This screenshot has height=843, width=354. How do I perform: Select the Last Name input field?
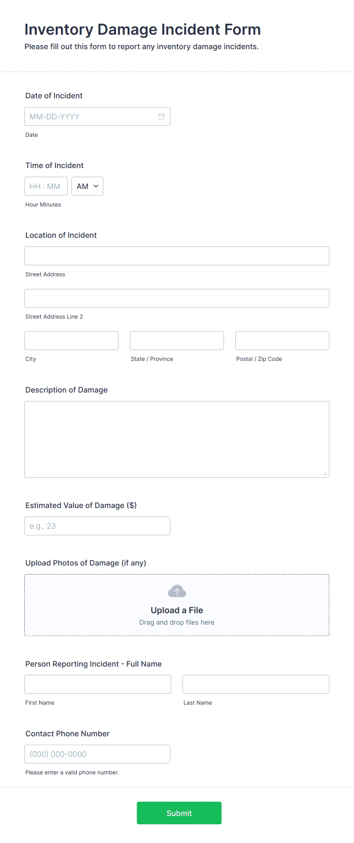(255, 684)
